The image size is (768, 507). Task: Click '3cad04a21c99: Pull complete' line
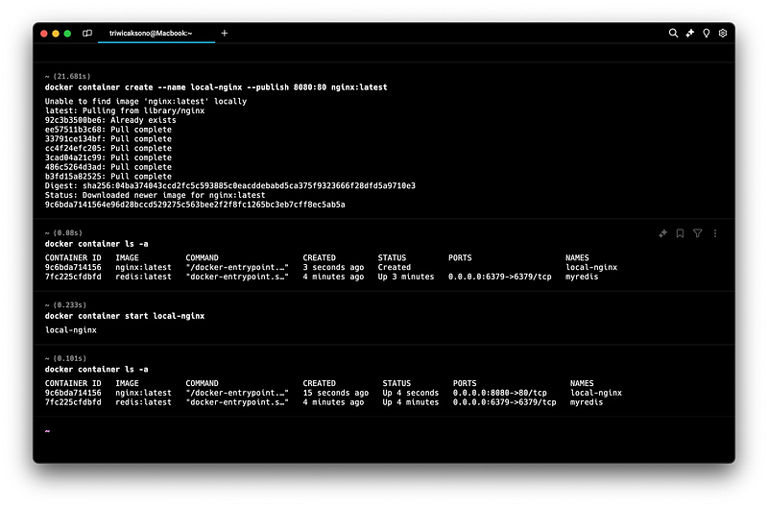pyautogui.click(x=108, y=157)
